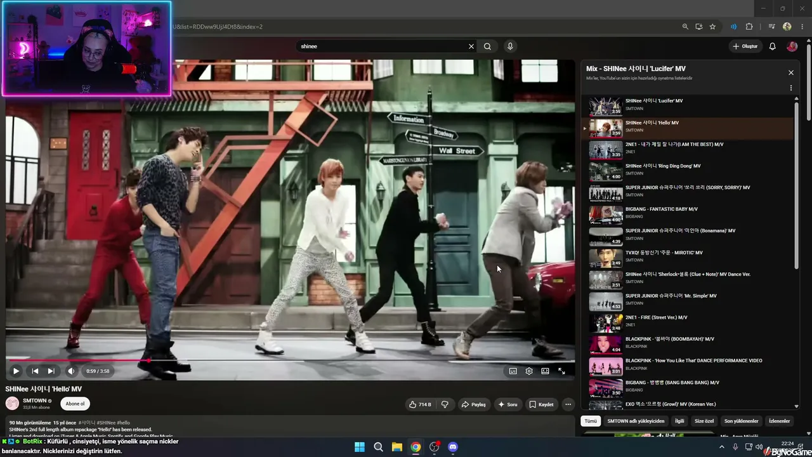Open the Windows Start menu
Screen dimensions: 812x457
(x=359, y=447)
